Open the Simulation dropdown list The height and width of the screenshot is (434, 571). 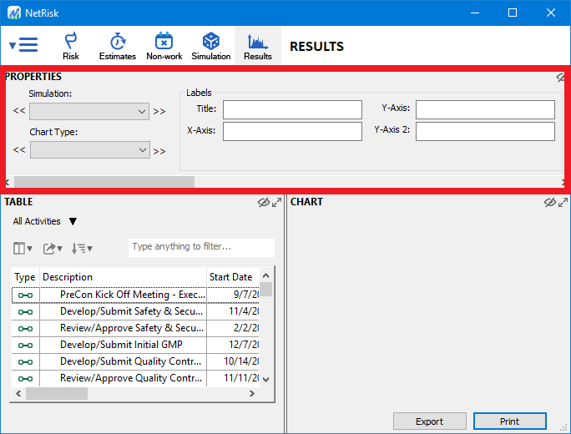[x=89, y=111]
